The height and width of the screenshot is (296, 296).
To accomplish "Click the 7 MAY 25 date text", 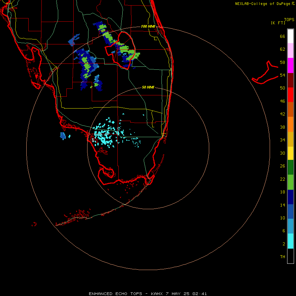I will click(x=178, y=294).
